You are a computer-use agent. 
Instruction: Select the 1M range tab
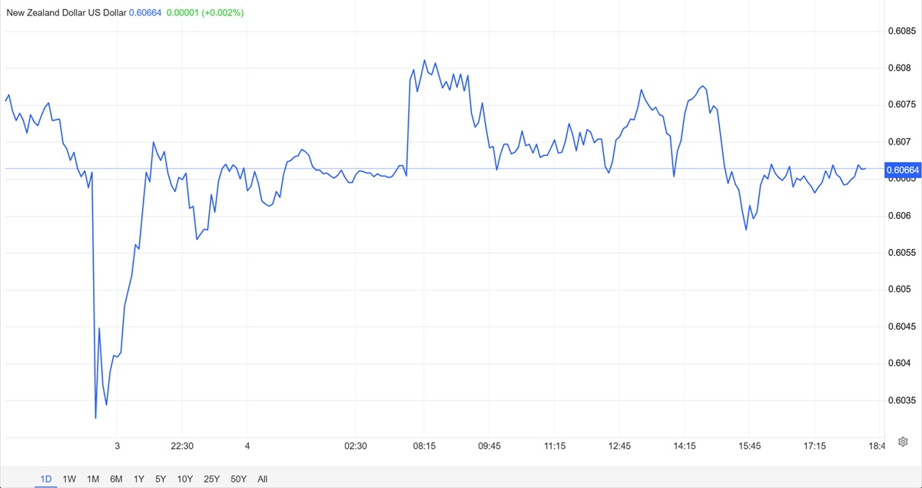(x=93, y=479)
